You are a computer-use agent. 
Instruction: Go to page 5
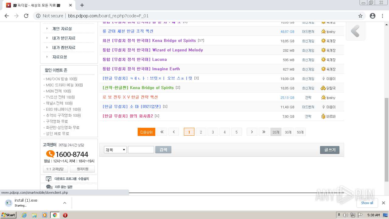tap(236, 132)
